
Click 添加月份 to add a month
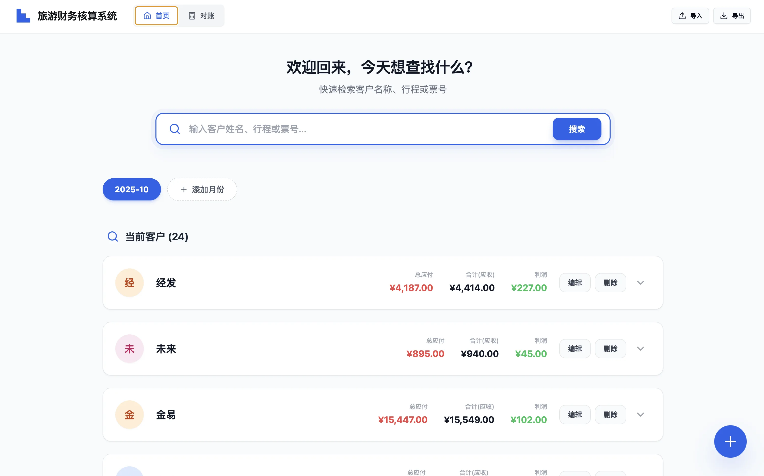pos(202,189)
